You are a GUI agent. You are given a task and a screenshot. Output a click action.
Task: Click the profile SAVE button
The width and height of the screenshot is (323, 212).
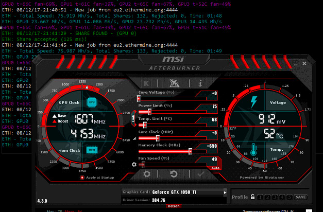pos(300,197)
